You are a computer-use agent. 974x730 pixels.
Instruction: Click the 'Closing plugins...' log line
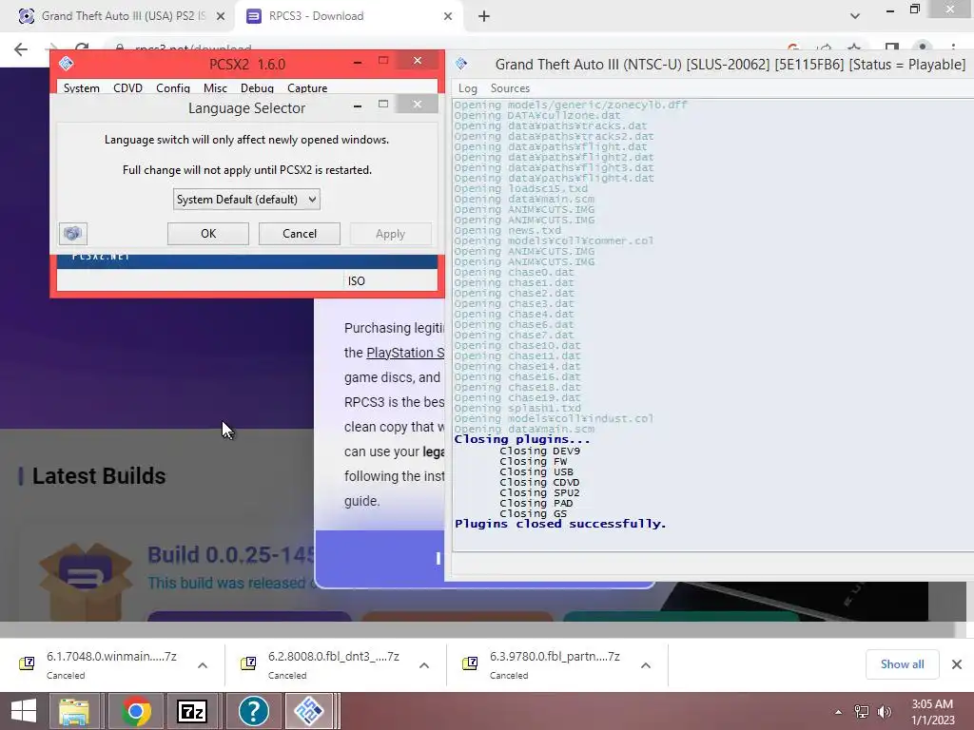[522, 439]
